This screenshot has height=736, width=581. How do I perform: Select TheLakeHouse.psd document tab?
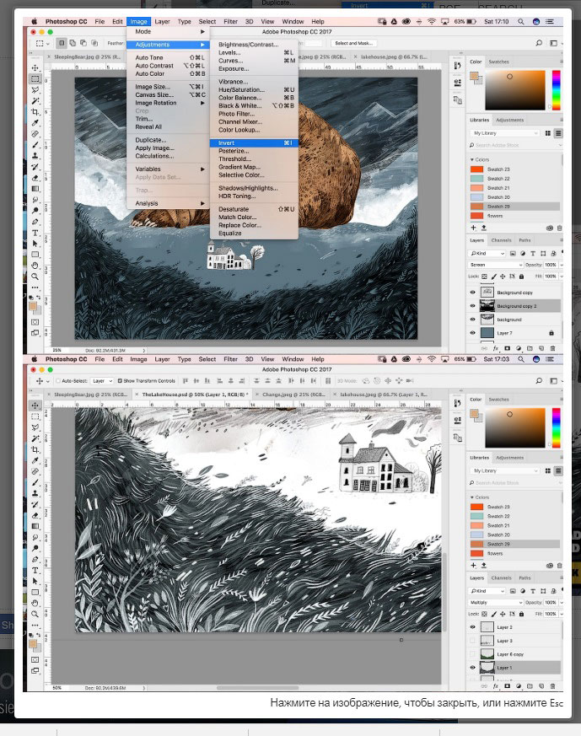click(194, 395)
